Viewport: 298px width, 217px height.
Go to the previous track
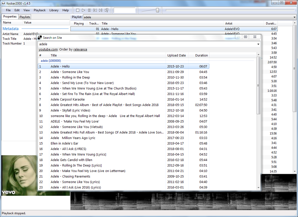tap(95, 10)
